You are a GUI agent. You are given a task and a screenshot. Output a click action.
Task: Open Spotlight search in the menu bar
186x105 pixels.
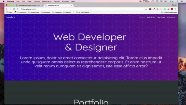click(178, 1)
